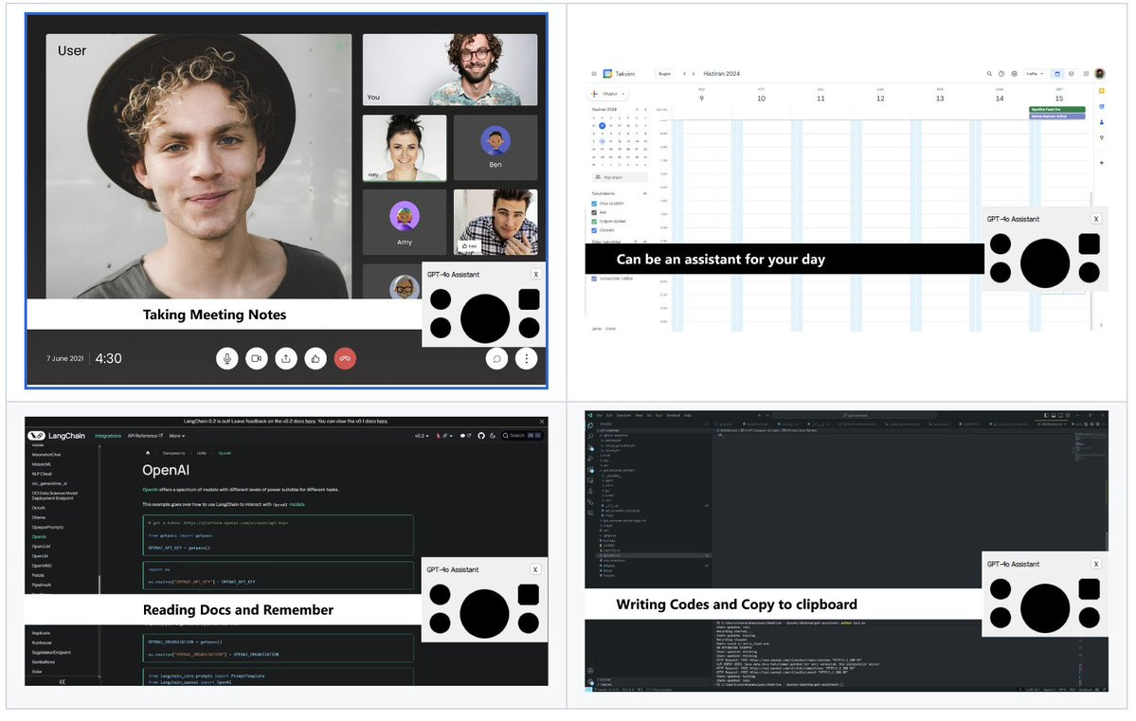1136x721 pixels.
Task: Open the Integrations nav tab in LangChain
Action: tap(108, 436)
